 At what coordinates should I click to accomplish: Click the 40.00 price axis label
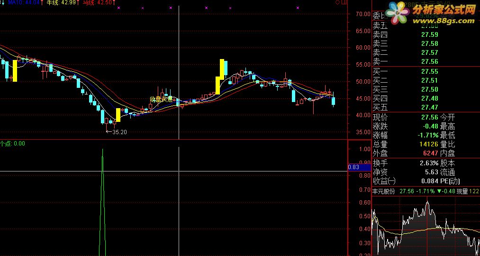click(363, 115)
